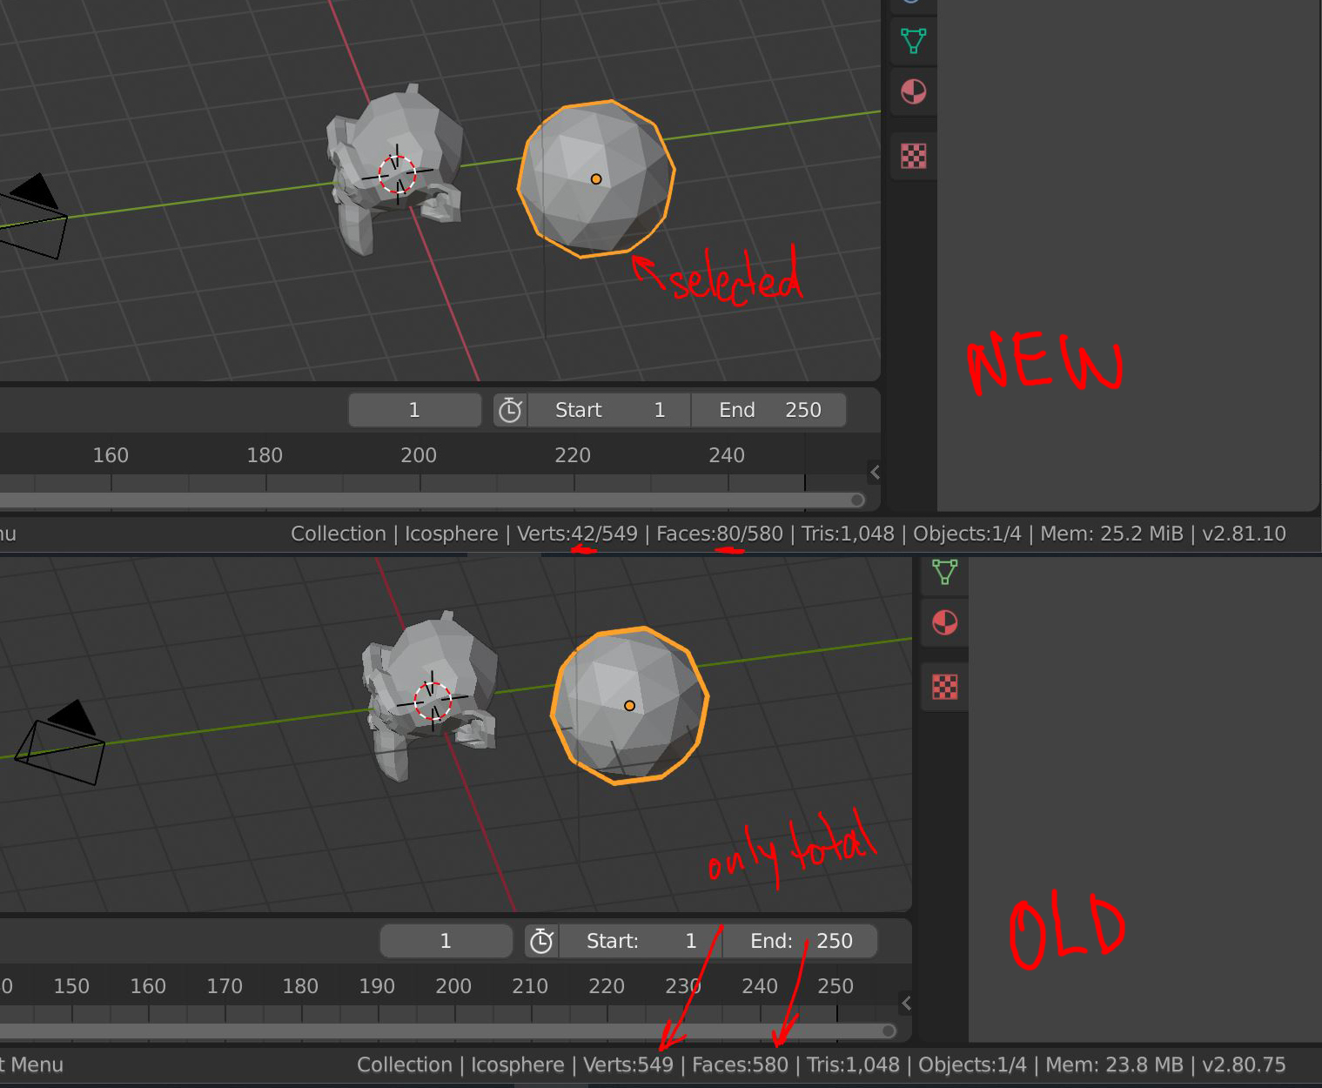This screenshot has width=1322, height=1088.
Task: Select the Icosphere in OLD viewport
Action: tap(629, 705)
